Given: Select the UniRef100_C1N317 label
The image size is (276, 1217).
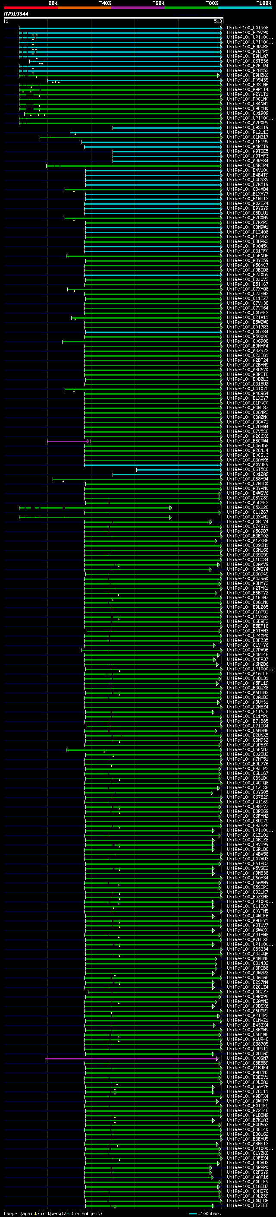Looking at the screenshot, I should point(248,137).
